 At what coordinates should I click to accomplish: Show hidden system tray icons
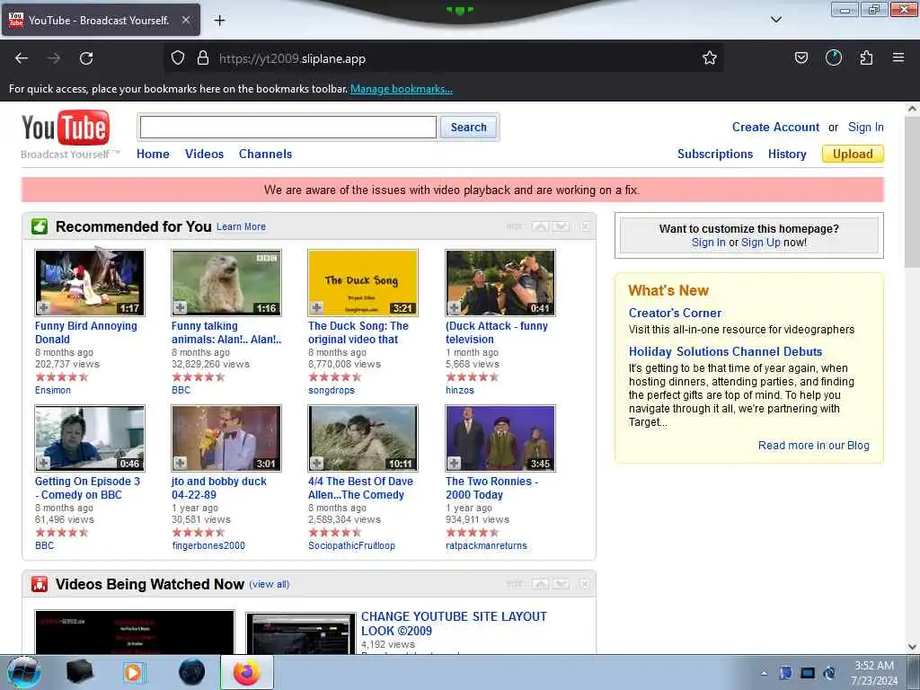pos(764,674)
